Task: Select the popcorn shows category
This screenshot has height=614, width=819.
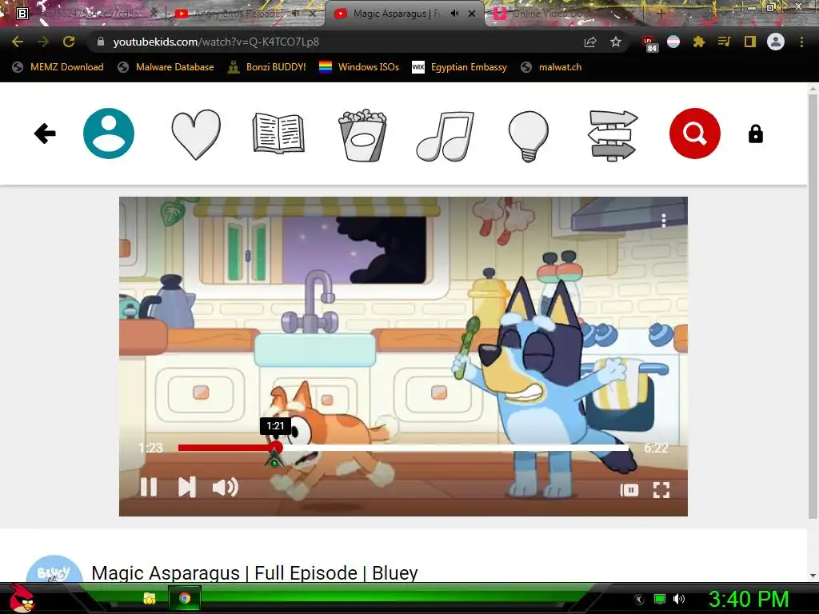Action: pos(362,134)
